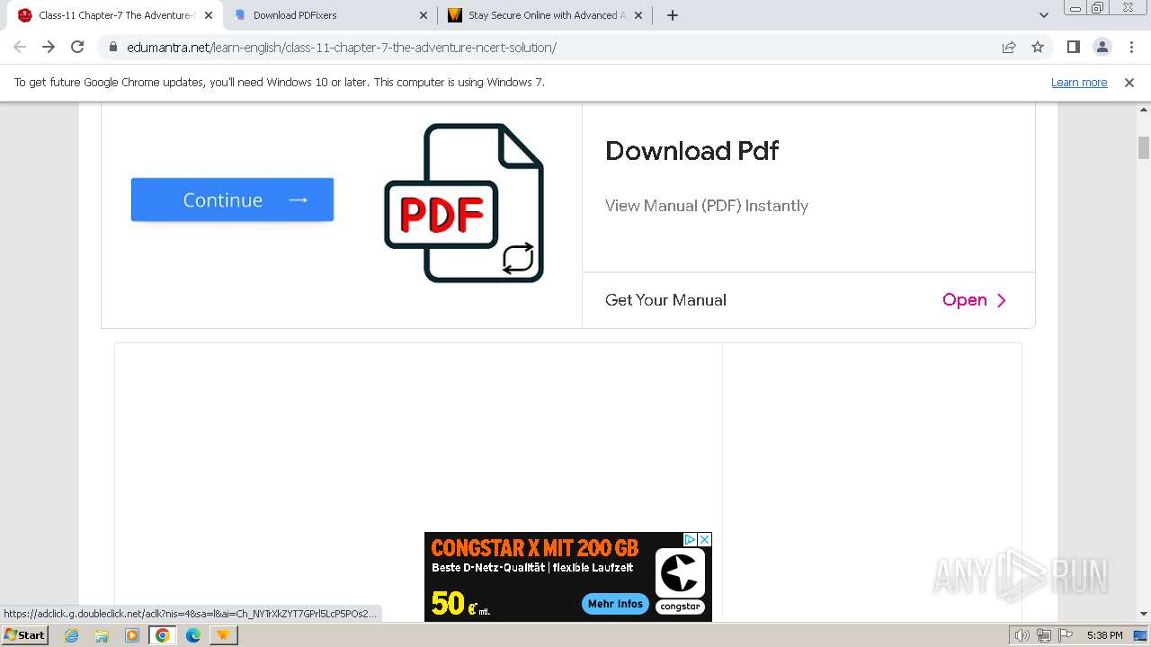Close the Stay Secure Online tab
Viewport: 1151px width, 647px height.
click(x=637, y=15)
